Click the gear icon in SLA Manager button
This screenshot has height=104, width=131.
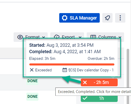65,18
